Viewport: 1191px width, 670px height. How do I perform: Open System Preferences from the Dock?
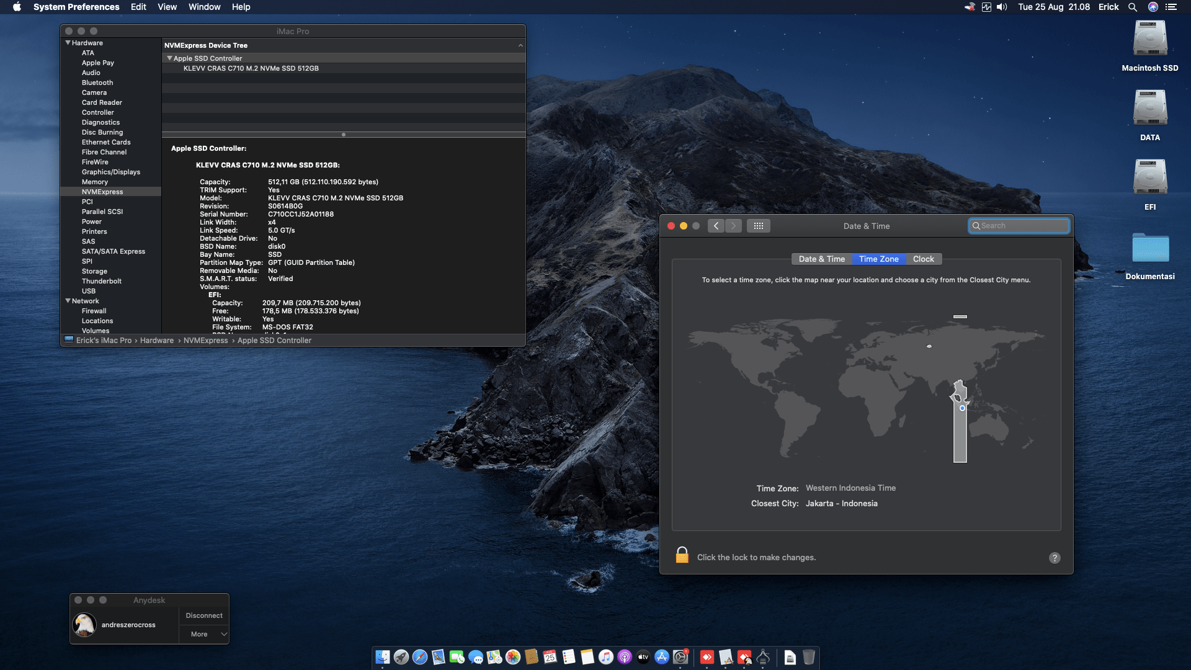point(680,657)
